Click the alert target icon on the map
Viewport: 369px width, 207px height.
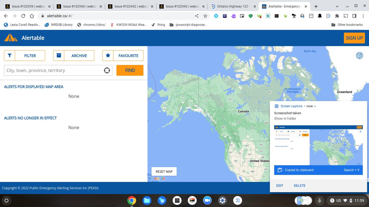360,56
